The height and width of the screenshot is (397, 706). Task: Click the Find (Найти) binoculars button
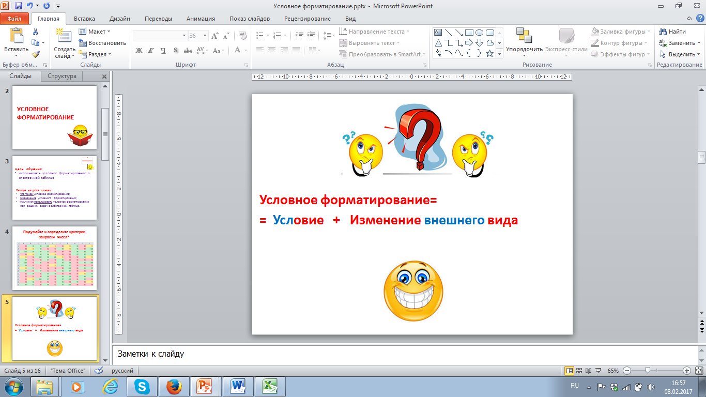pos(673,32)
